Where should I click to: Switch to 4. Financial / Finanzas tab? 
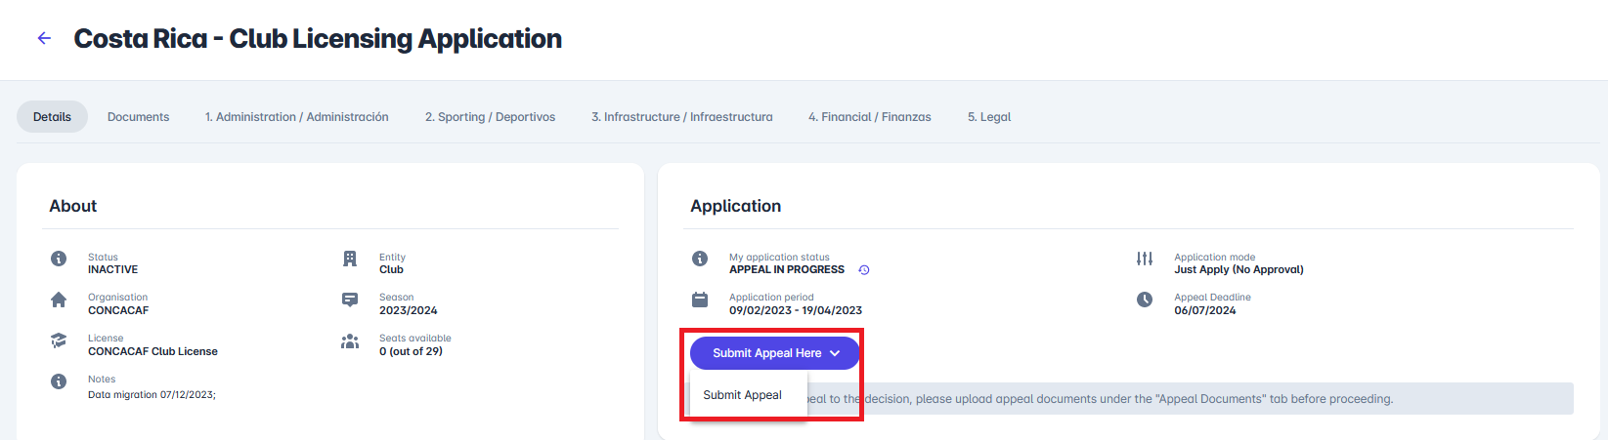pos(869,117)
